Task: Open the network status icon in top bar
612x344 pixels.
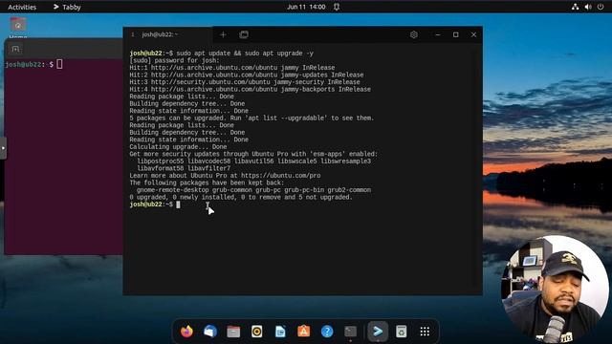Action: pos(575,7)
